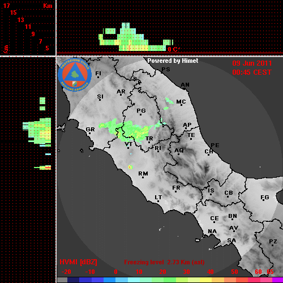
Task: Click the TE city label
Action: [x=191, y=135]
